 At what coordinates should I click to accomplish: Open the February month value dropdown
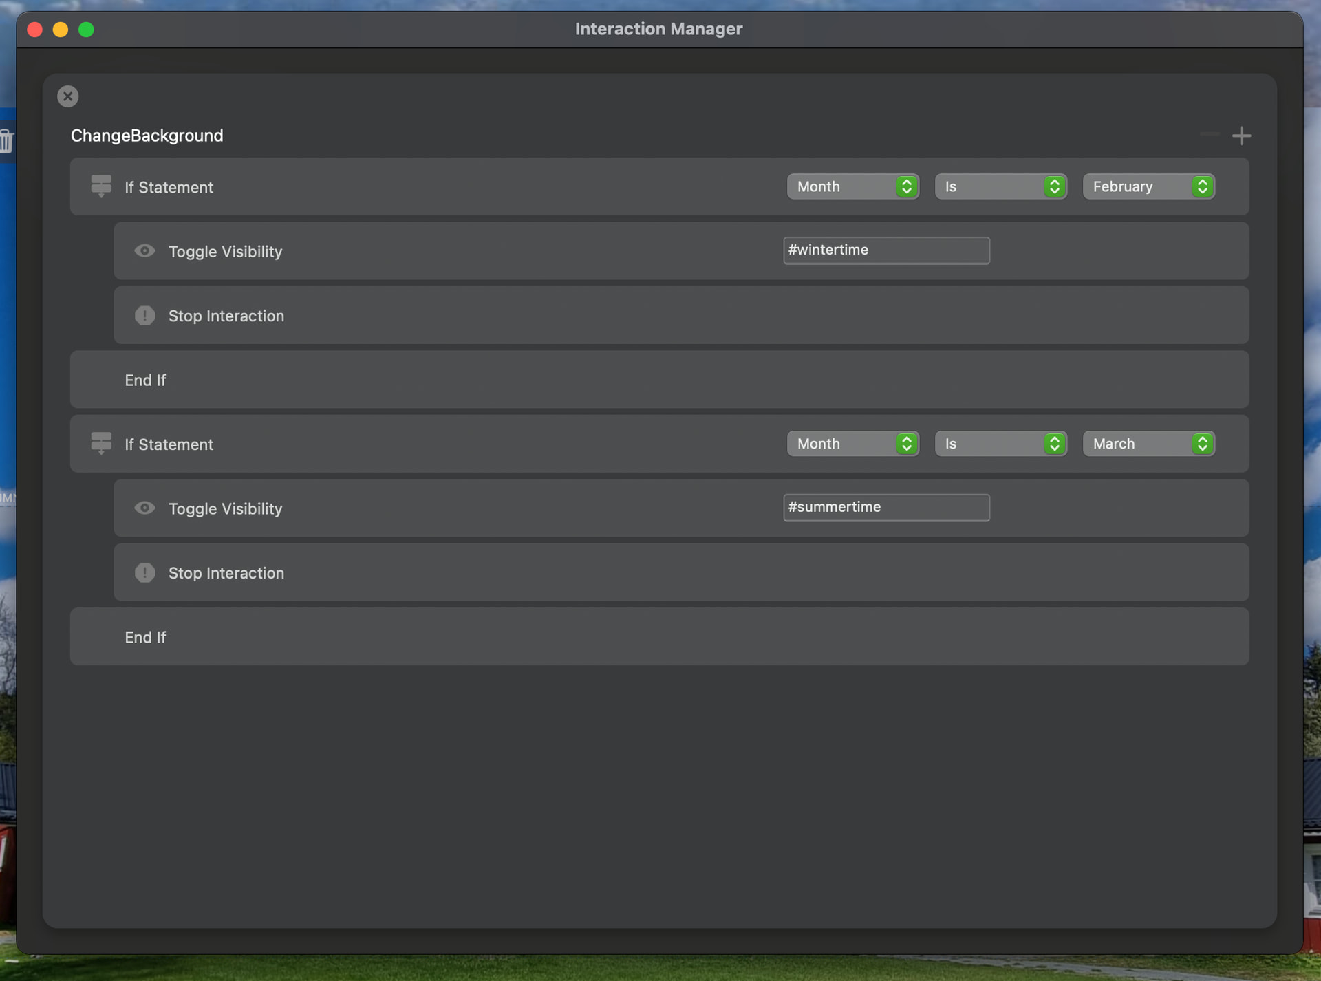pos(1148,186)
